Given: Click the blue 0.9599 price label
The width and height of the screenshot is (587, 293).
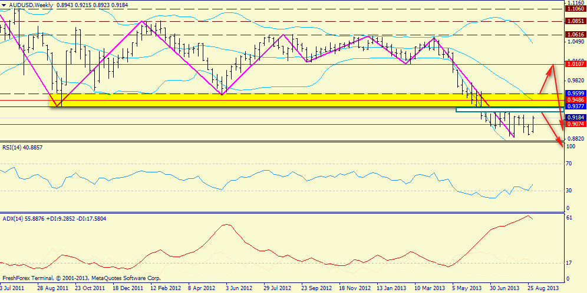Looking at the screenshot, I should tap(575, 93).
